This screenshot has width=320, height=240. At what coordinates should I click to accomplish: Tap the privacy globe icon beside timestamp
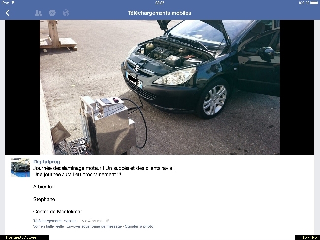[x=108, y=221]
